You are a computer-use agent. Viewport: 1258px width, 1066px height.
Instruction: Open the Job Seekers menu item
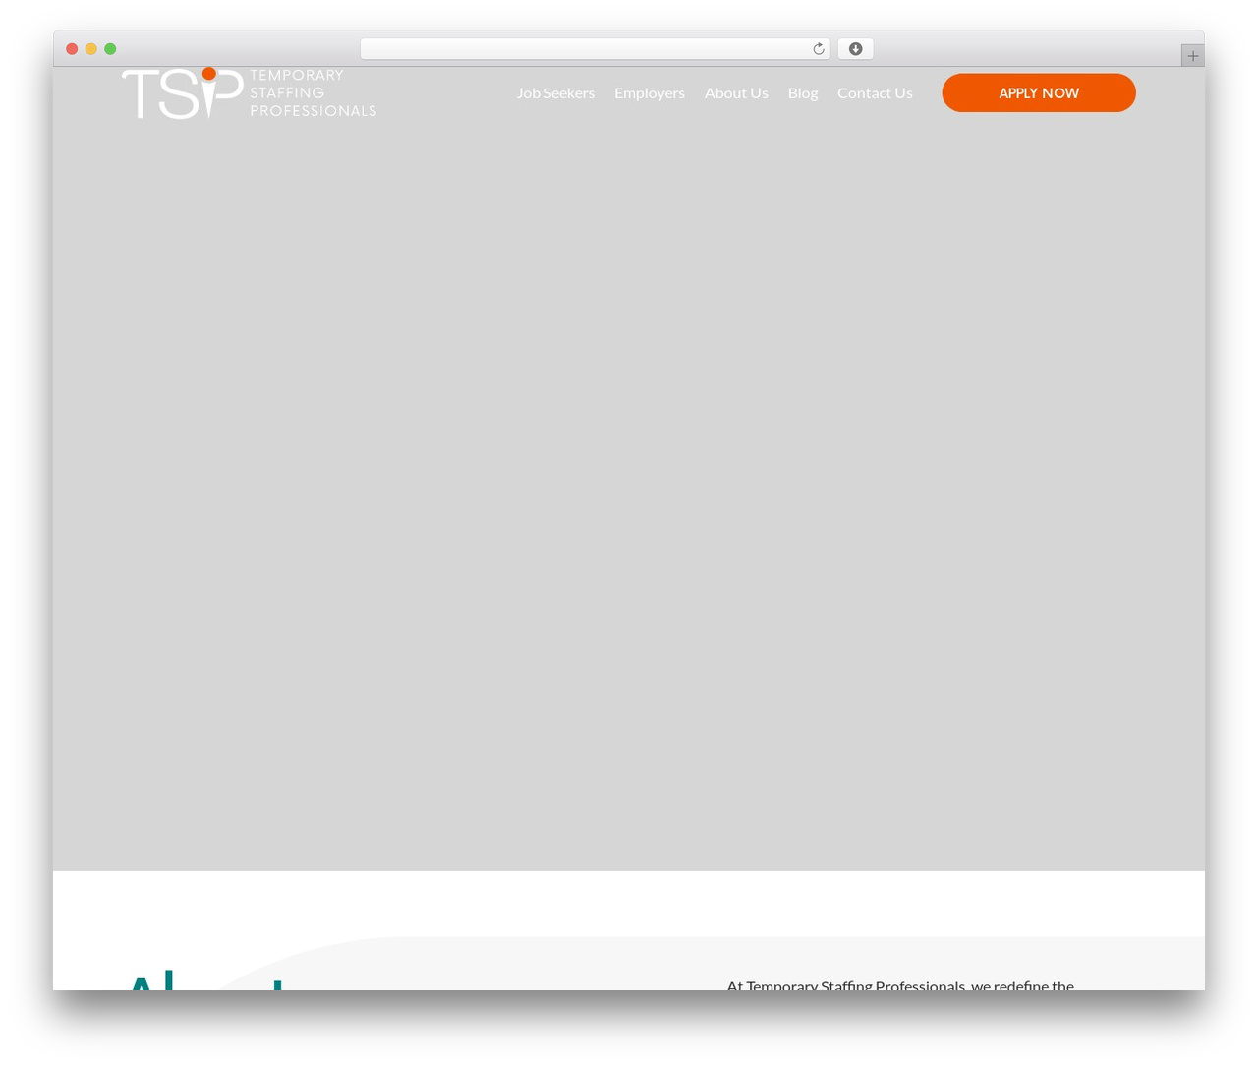click(555, 92)
